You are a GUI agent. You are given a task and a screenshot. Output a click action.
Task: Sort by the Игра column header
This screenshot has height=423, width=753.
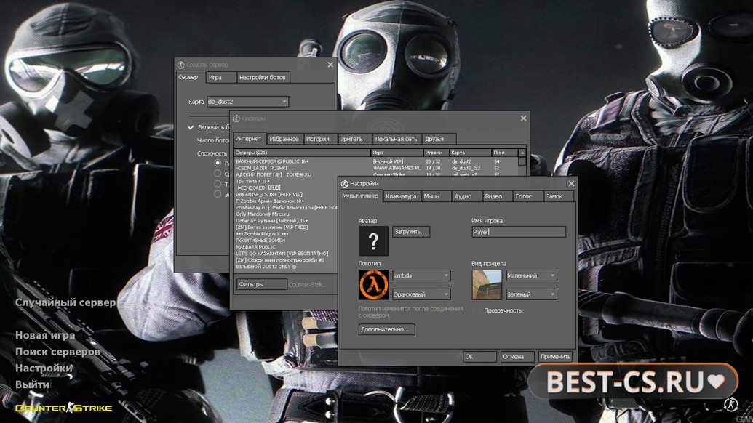(x=397, y=153)
